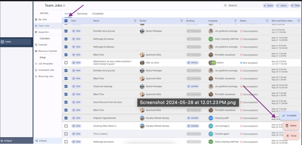Click the Admin group avatars in the Maintenance row
The width and height of the screenshot is (302, 145).
coord(212,63)
